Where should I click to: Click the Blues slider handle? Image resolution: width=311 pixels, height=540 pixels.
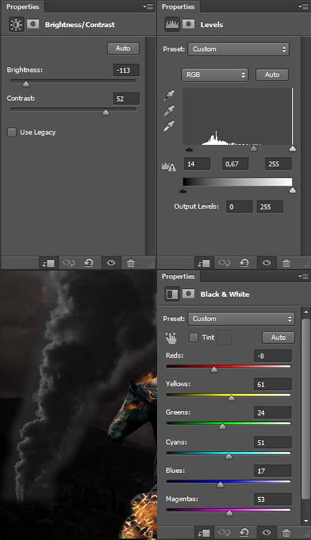[220, 485]
